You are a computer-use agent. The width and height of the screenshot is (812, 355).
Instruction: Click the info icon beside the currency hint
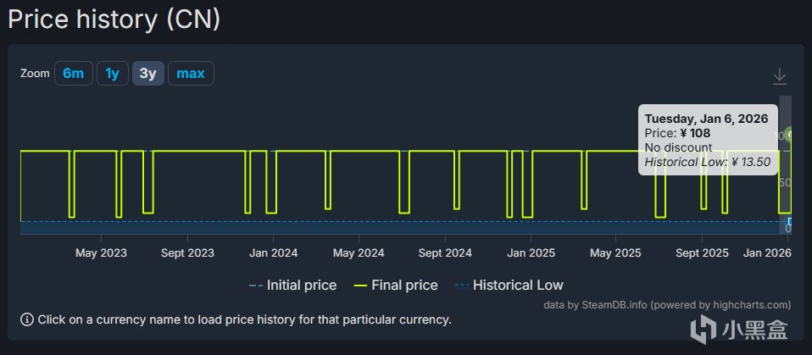pos(27,319)
